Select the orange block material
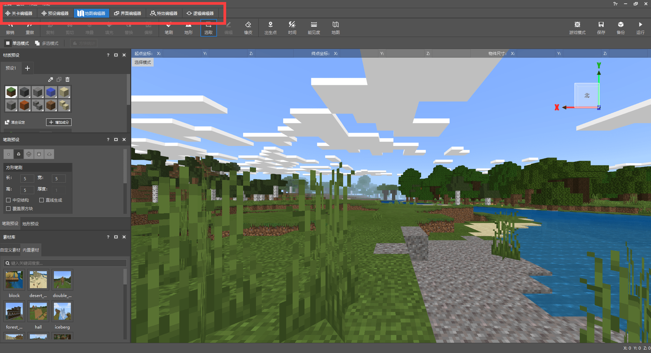651x353 pixels. coord(24,105)
